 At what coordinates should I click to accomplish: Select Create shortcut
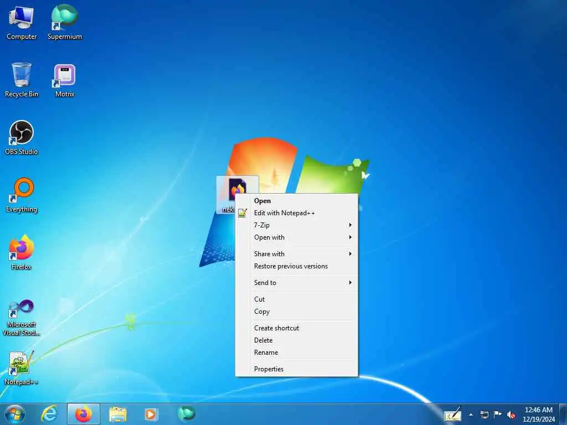point(297,328)
